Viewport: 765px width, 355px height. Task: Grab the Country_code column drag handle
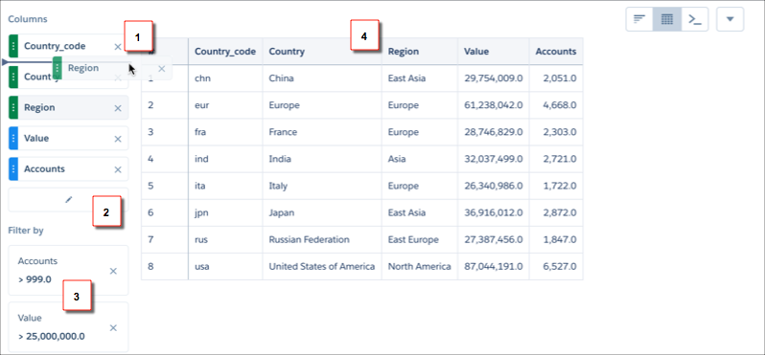point(13,46)
